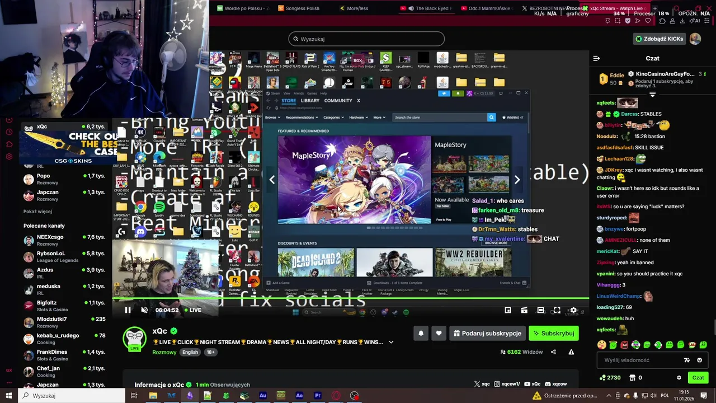Open NEEXcsgo recommended channel

click(x=64, y=240)
